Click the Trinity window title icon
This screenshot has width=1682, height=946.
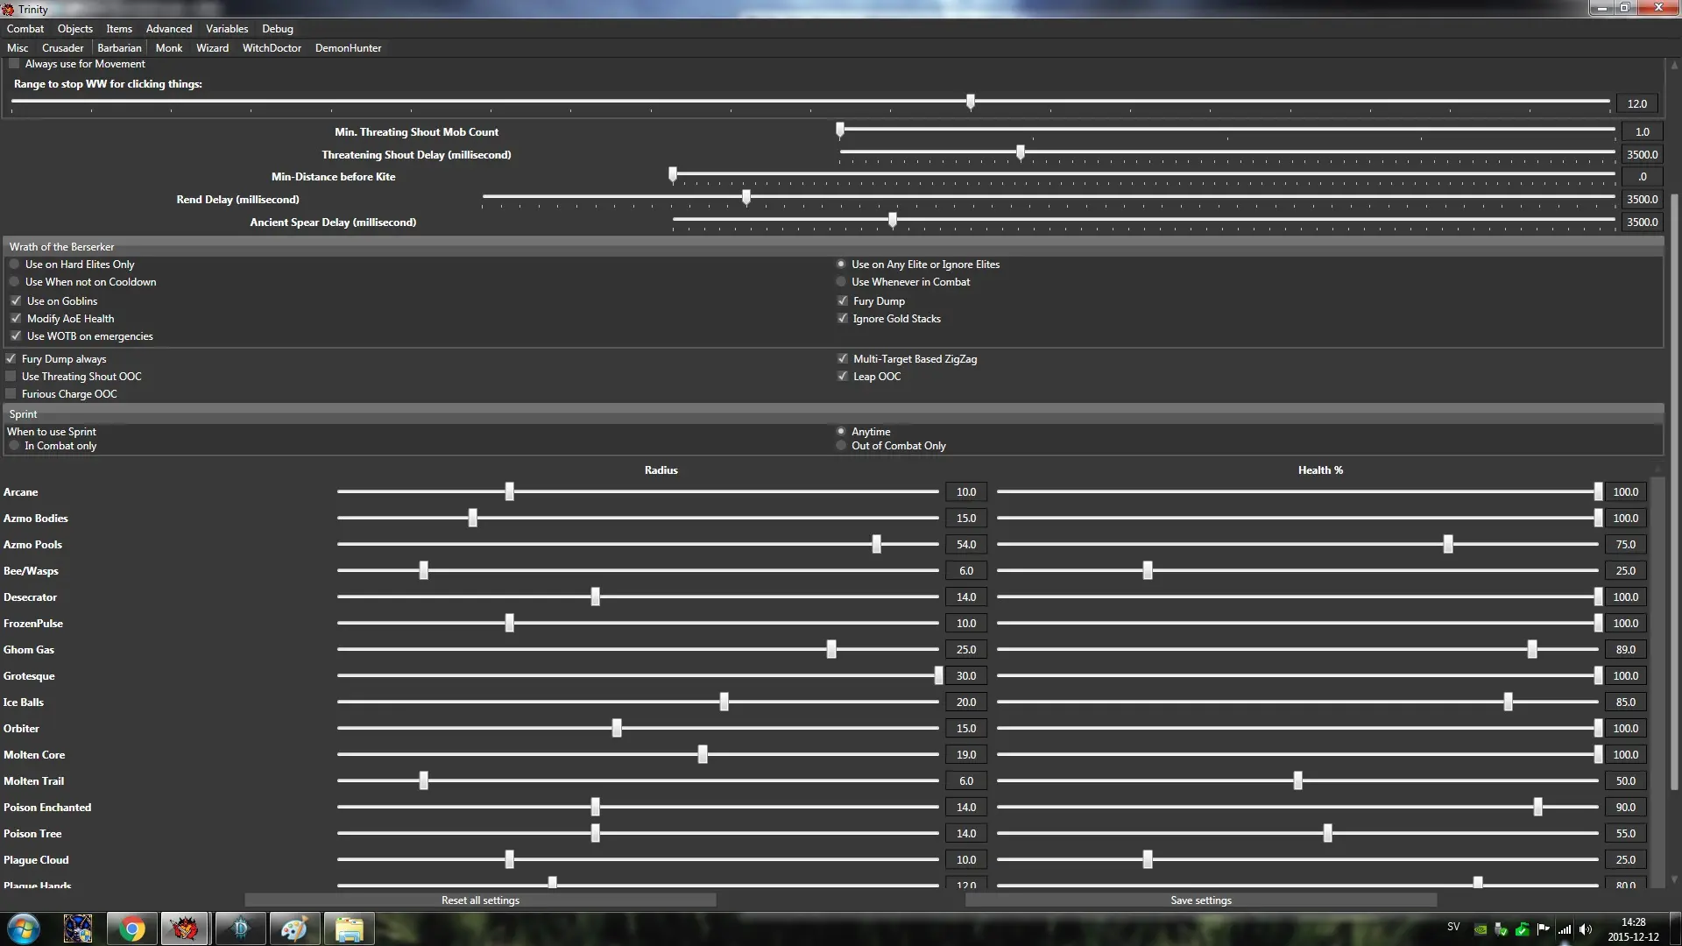pyautogui.click(x=8, y=10)
